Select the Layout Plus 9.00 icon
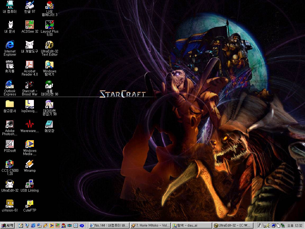305x229 pixels. 50,28
